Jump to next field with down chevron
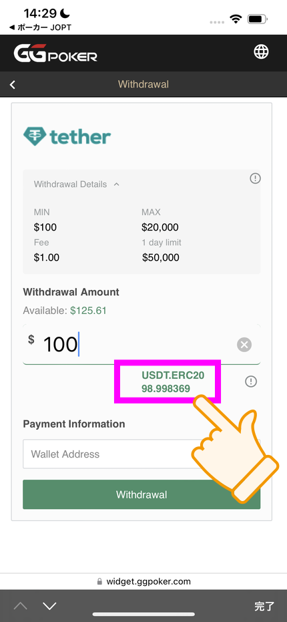Screen dimensions: 287x622 click(49, 606)
